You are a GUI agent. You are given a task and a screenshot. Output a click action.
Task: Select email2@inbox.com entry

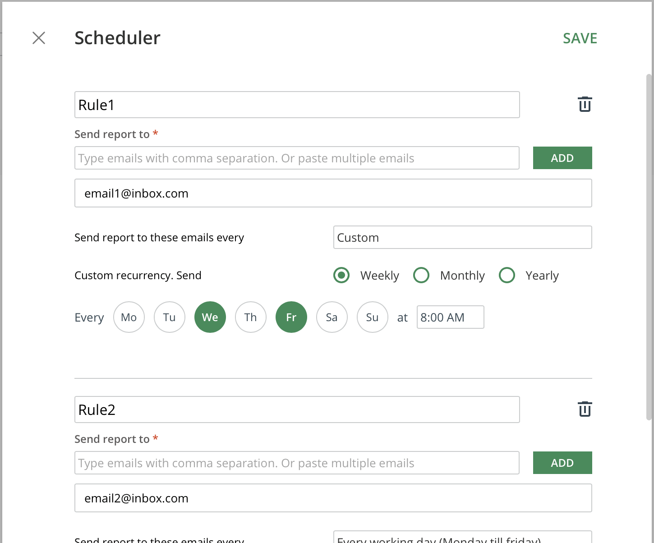click(x=333, y=498)
